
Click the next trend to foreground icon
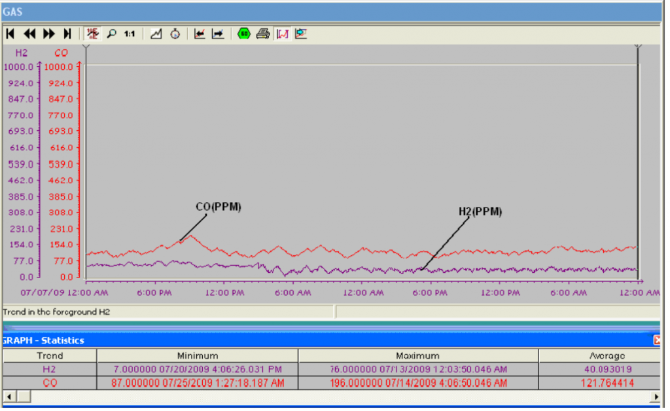pyautogui.click(x=218, y=34)
